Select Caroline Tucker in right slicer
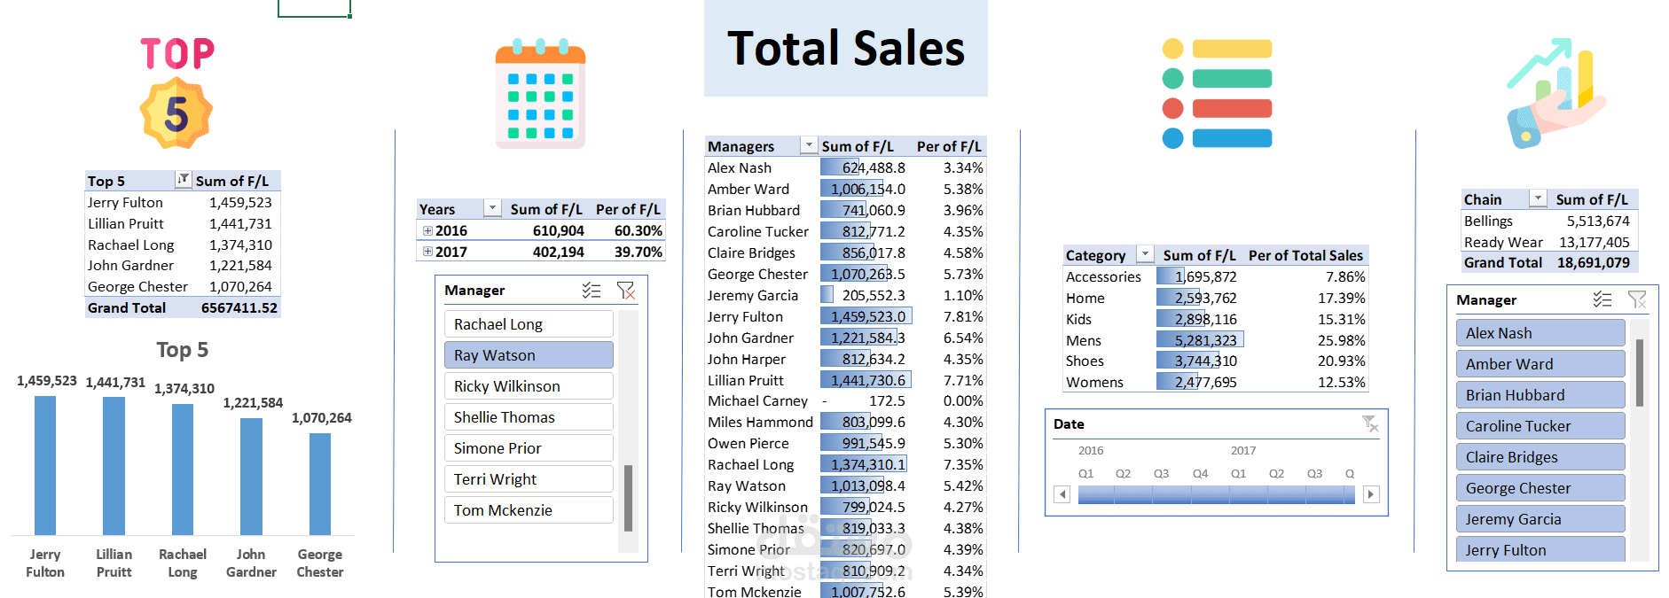 pyautogui.click(x=1540, y=426)
